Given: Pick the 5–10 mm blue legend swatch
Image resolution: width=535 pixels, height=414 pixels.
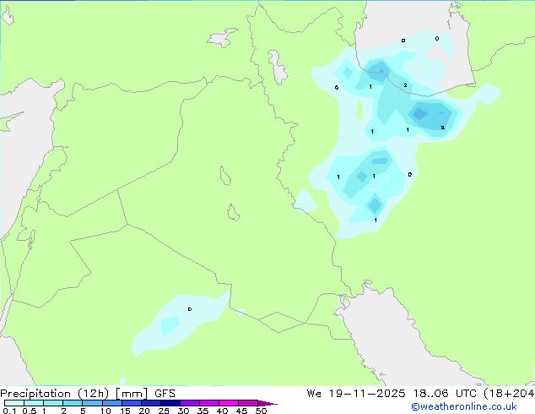Looking at the screenshot, I should pos(92,403).
